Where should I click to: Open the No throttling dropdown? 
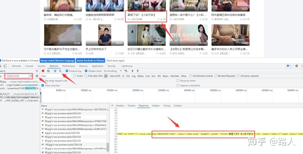(113, 71)
